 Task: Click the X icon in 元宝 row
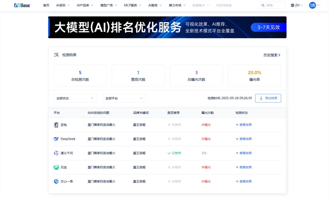pyautogui.click(x=169, y=167)
